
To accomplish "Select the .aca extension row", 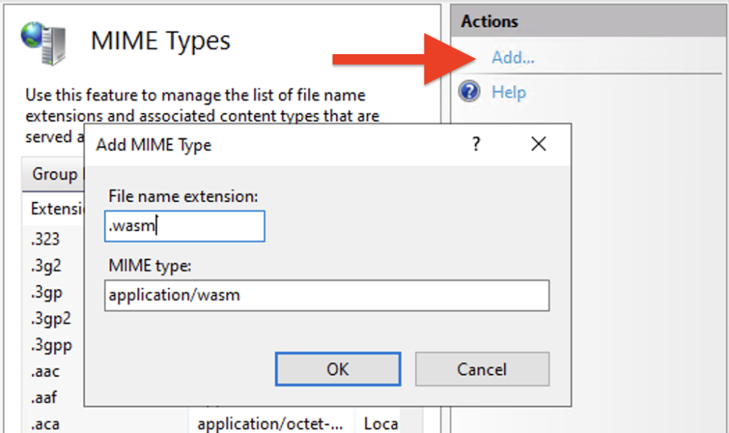I will click(x=45, y=424).
